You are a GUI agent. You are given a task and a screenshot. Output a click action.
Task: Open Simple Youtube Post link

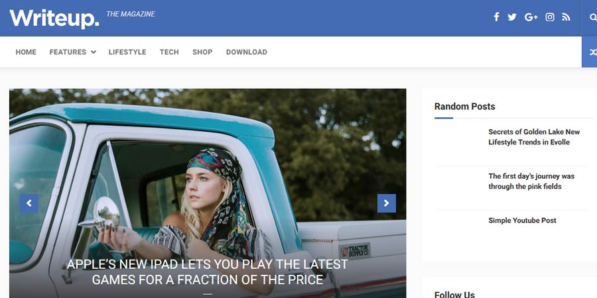(522, 221)
